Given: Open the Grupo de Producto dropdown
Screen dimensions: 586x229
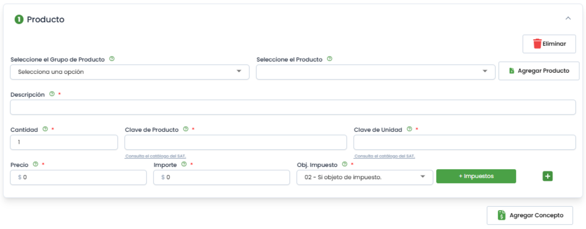Looking at the screenshot, I should pos(130,72).
